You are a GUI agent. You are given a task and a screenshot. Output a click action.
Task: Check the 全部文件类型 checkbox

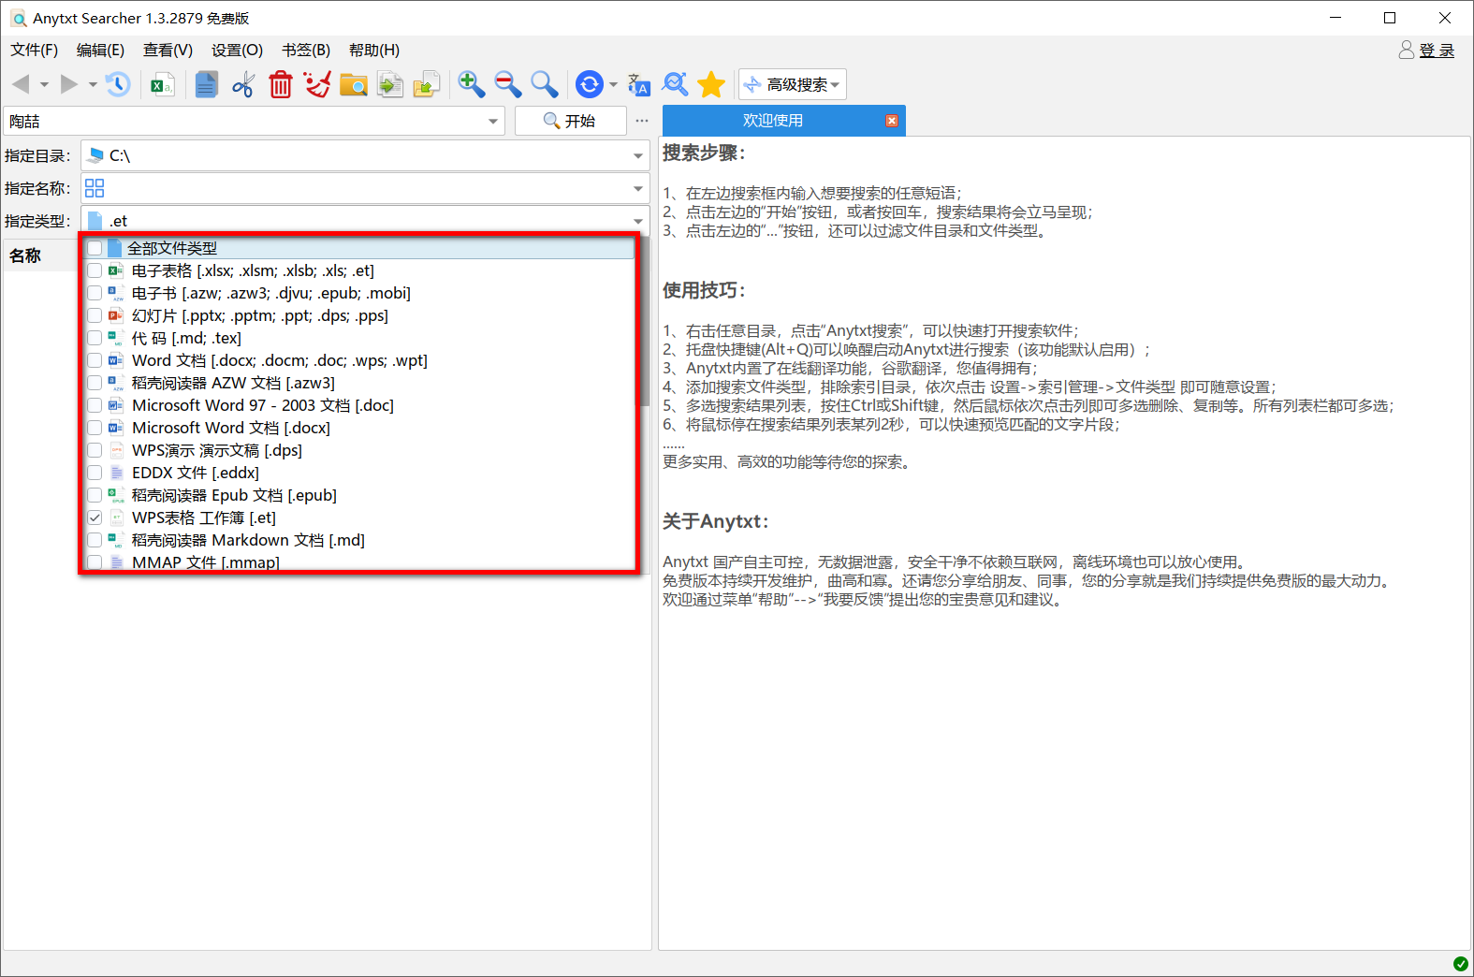point(95,248)
